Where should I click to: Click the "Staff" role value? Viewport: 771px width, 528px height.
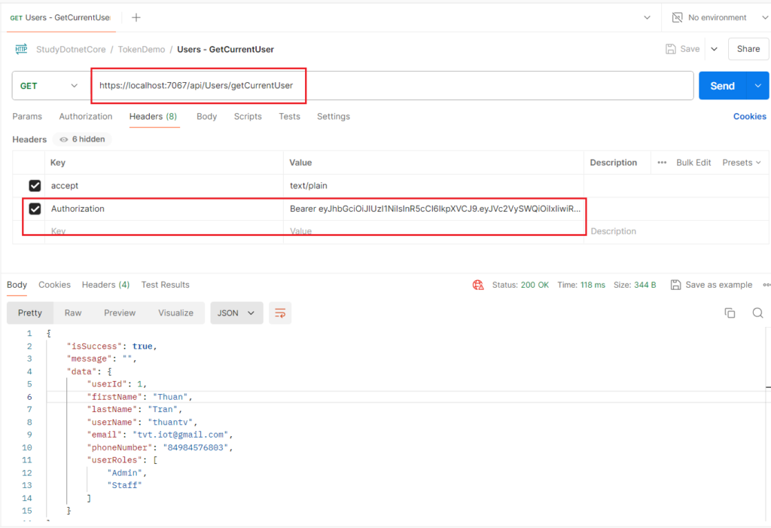pyautogui.click(x=124, y=485)
